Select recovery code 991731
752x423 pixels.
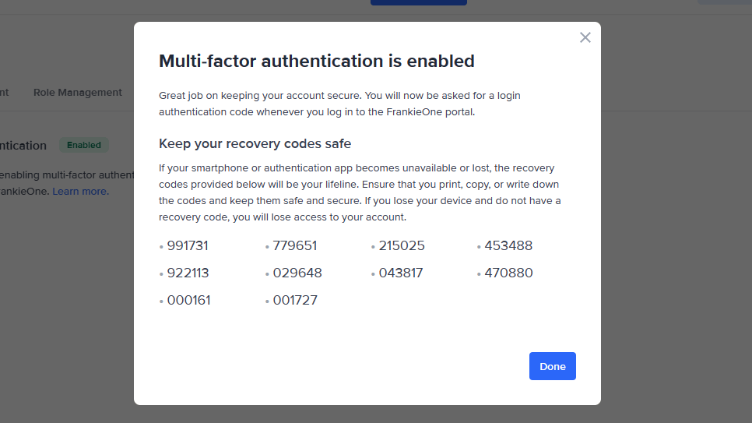pos(188,245)
